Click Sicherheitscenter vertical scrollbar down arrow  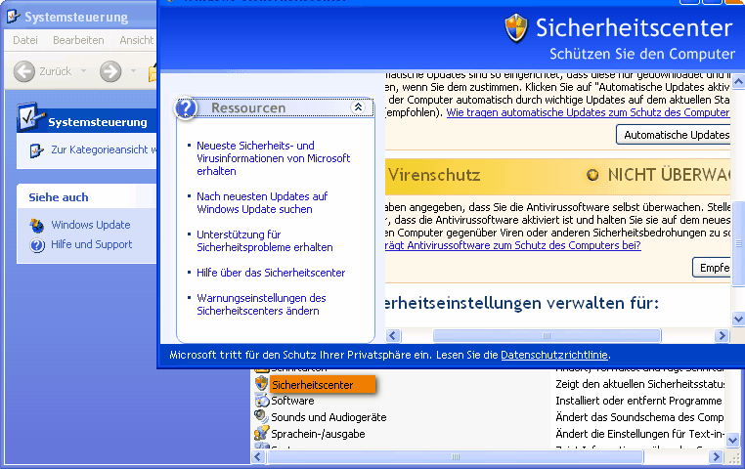tap(738, 319)
